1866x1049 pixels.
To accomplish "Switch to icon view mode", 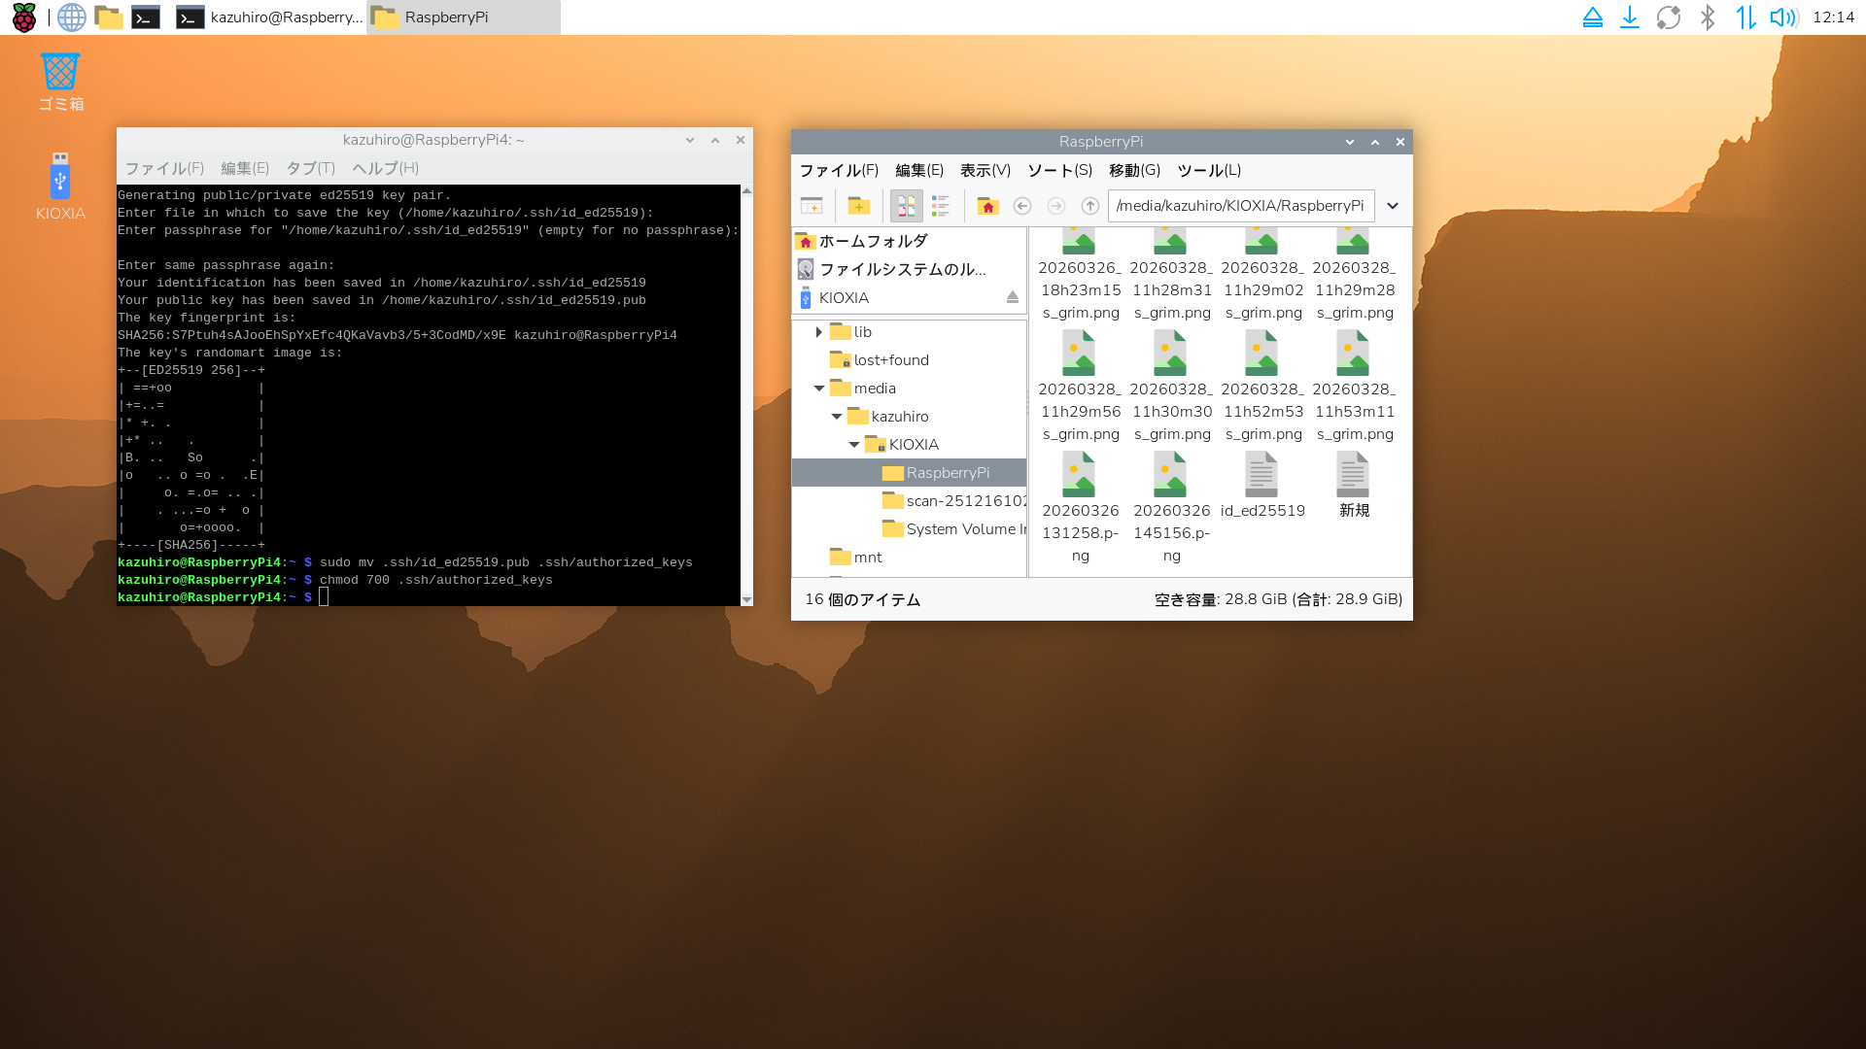I will point(906,206).
